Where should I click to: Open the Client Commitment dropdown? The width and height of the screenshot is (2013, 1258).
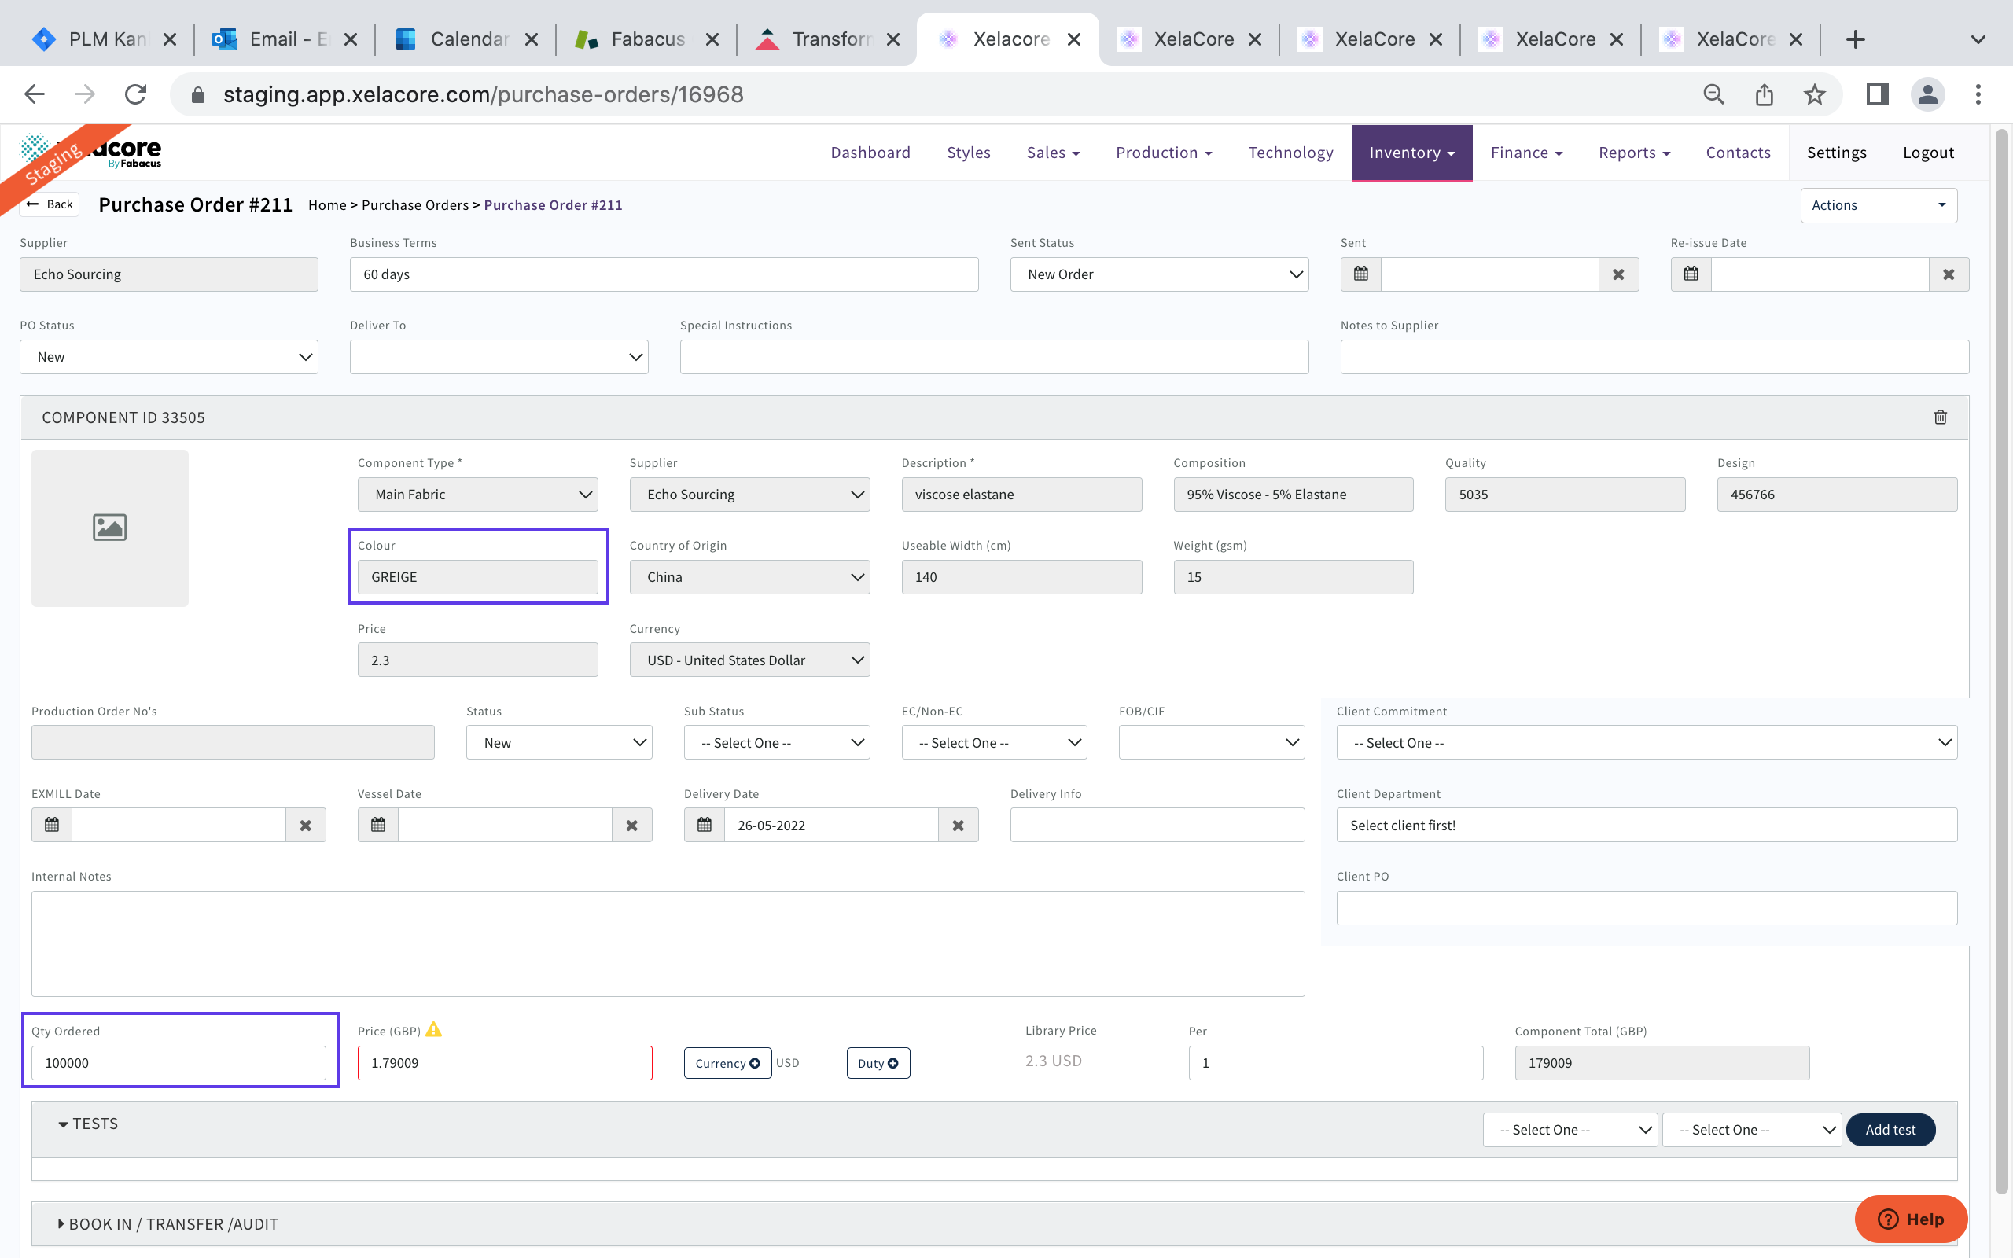click(x=1646, y=743)
